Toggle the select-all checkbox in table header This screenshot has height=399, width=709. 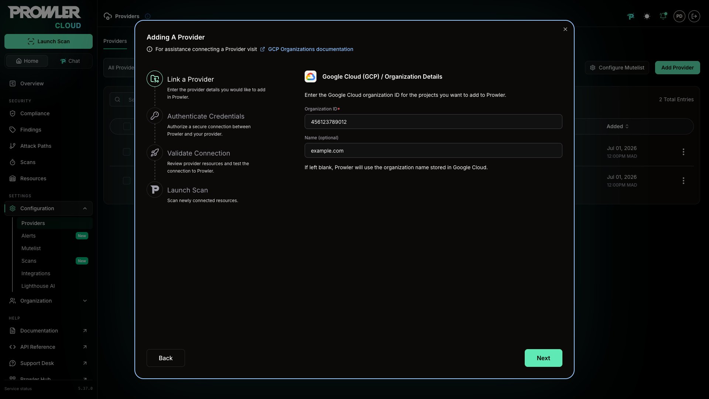click(x=127, y=126)
